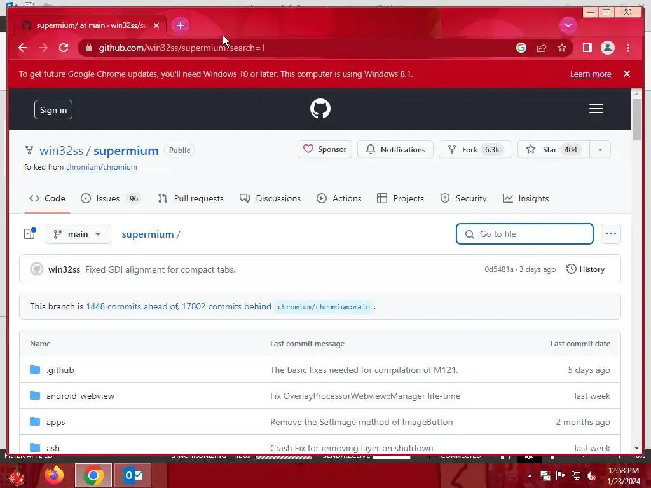651x488 pixels.
Task: Bookmark this page with star icon
Action: click(x=562, y=48)
